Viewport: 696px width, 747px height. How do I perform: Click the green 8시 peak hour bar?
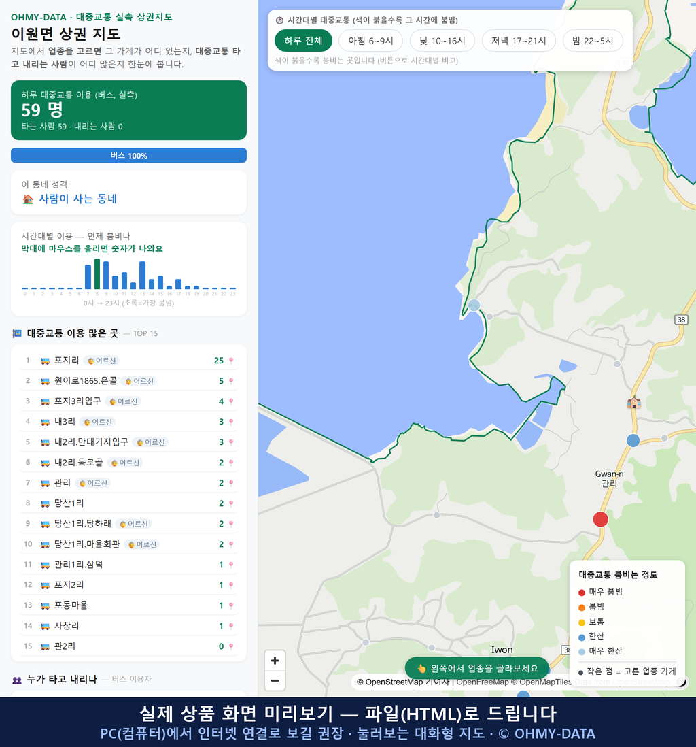tap(97, 274)
